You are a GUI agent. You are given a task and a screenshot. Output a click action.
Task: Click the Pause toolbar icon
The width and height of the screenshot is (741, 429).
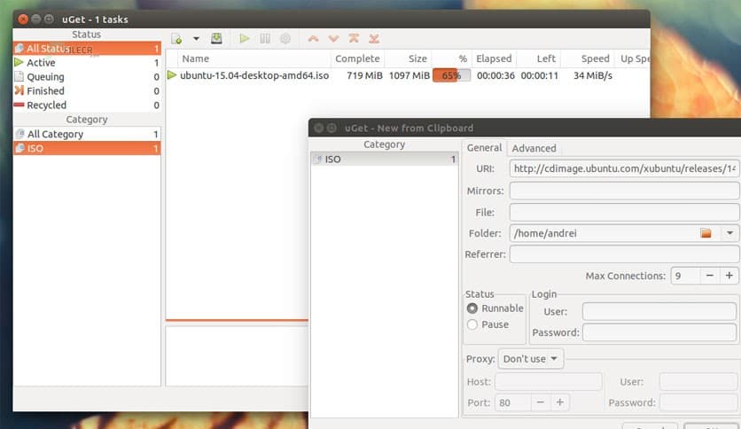click(265, 39)
